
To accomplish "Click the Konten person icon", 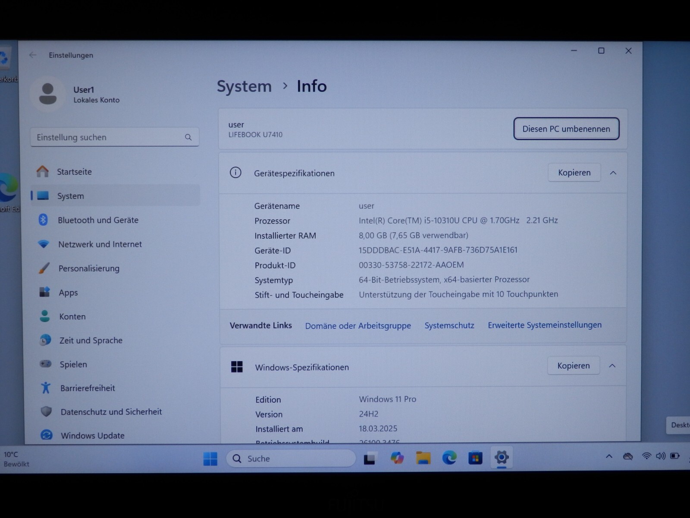I will [45, 316].
